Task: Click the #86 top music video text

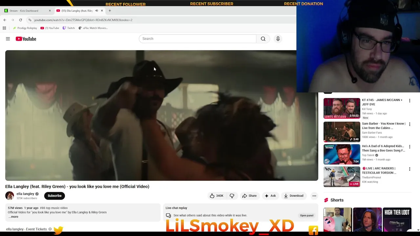Action: click(x=53, y=208)
